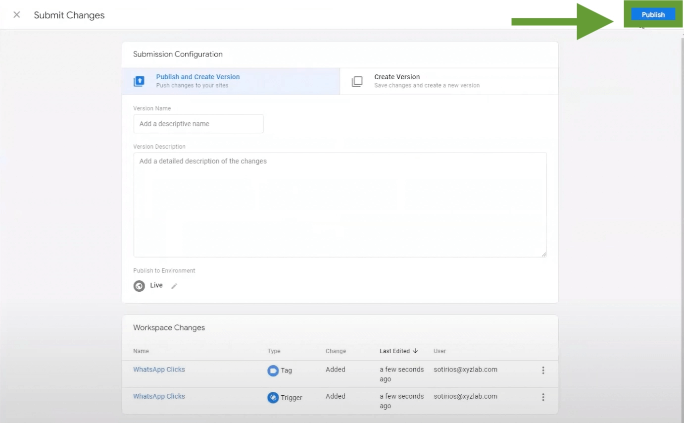Screen dimensions: 684x423
Task: Click the Tag type icon
Action: (x=273, y=370)
